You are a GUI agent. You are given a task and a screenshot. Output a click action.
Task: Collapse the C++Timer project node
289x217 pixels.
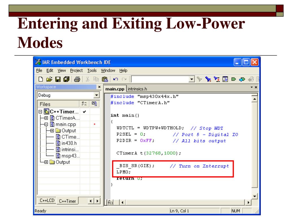point(40,112)
